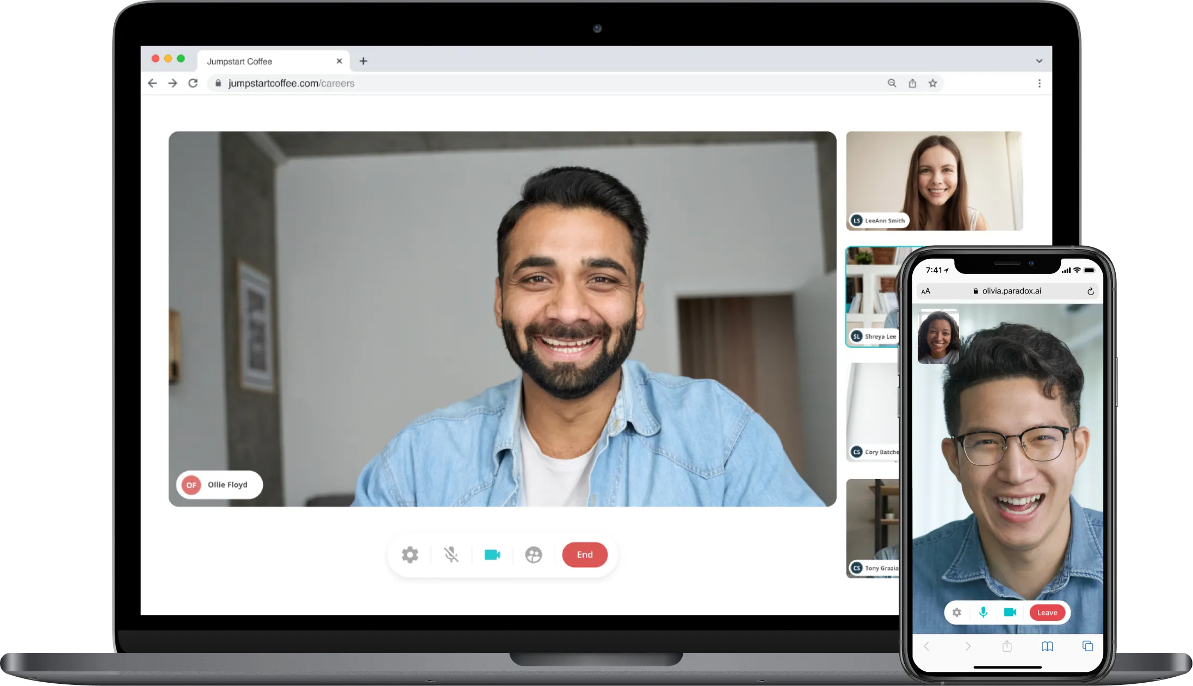Open Safari bookmarks on the phone

(1047, 646)
